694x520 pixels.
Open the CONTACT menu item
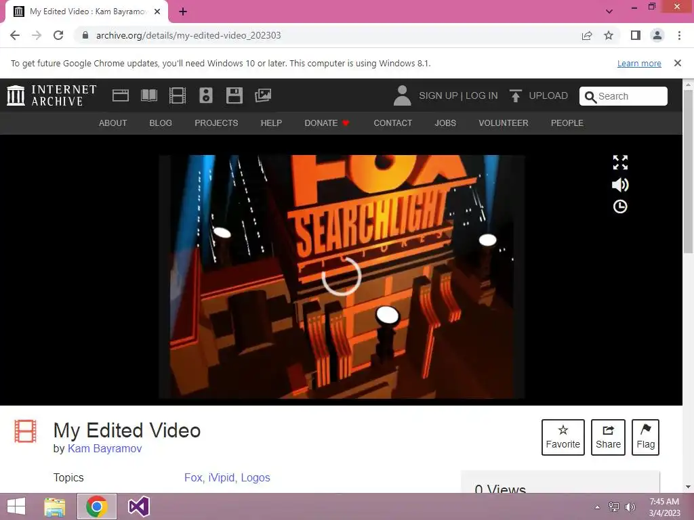(393, 123)
